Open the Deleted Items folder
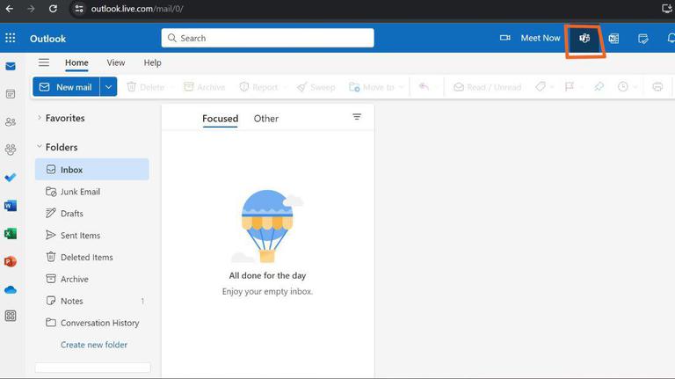The image size is (675, 379). [x=92, y=257]
